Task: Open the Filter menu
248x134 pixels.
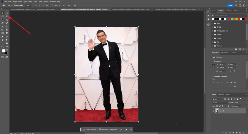Action: (35, 1)
